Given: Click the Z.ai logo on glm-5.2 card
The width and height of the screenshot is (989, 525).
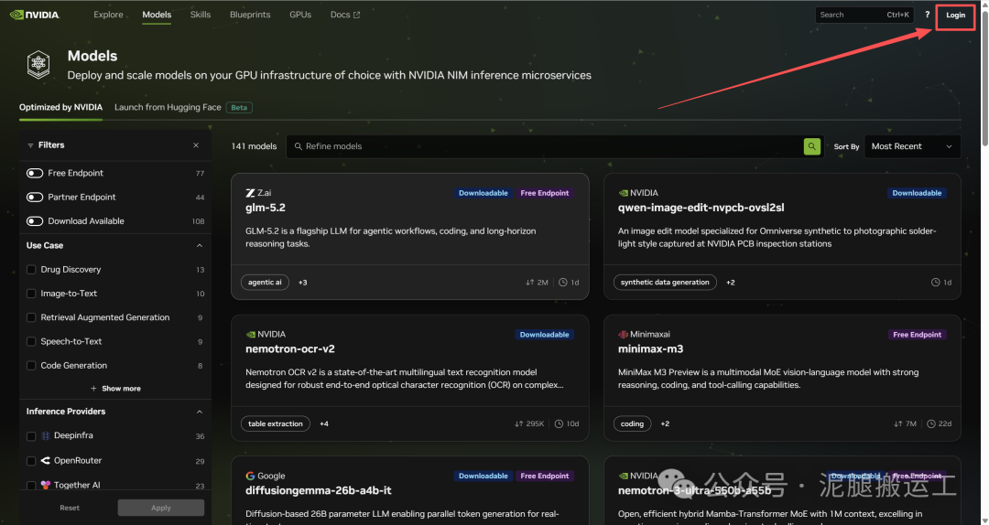Looking at the screenshot, I should click(250, 193).
